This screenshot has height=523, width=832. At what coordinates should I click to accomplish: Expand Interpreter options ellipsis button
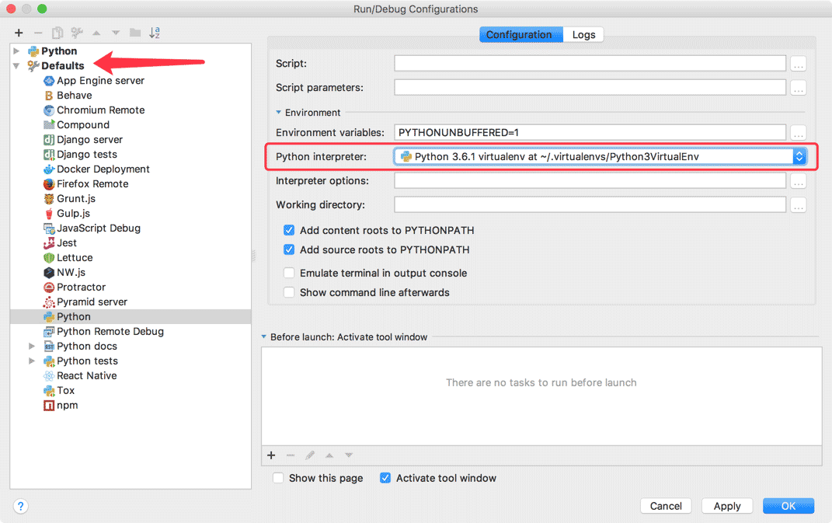click(x=798, y=181)
